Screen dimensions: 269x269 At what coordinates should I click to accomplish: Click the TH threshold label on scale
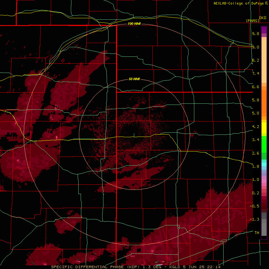257,233
